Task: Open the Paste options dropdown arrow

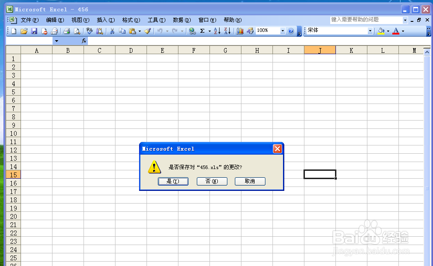Action: click(x=140, y=31)
